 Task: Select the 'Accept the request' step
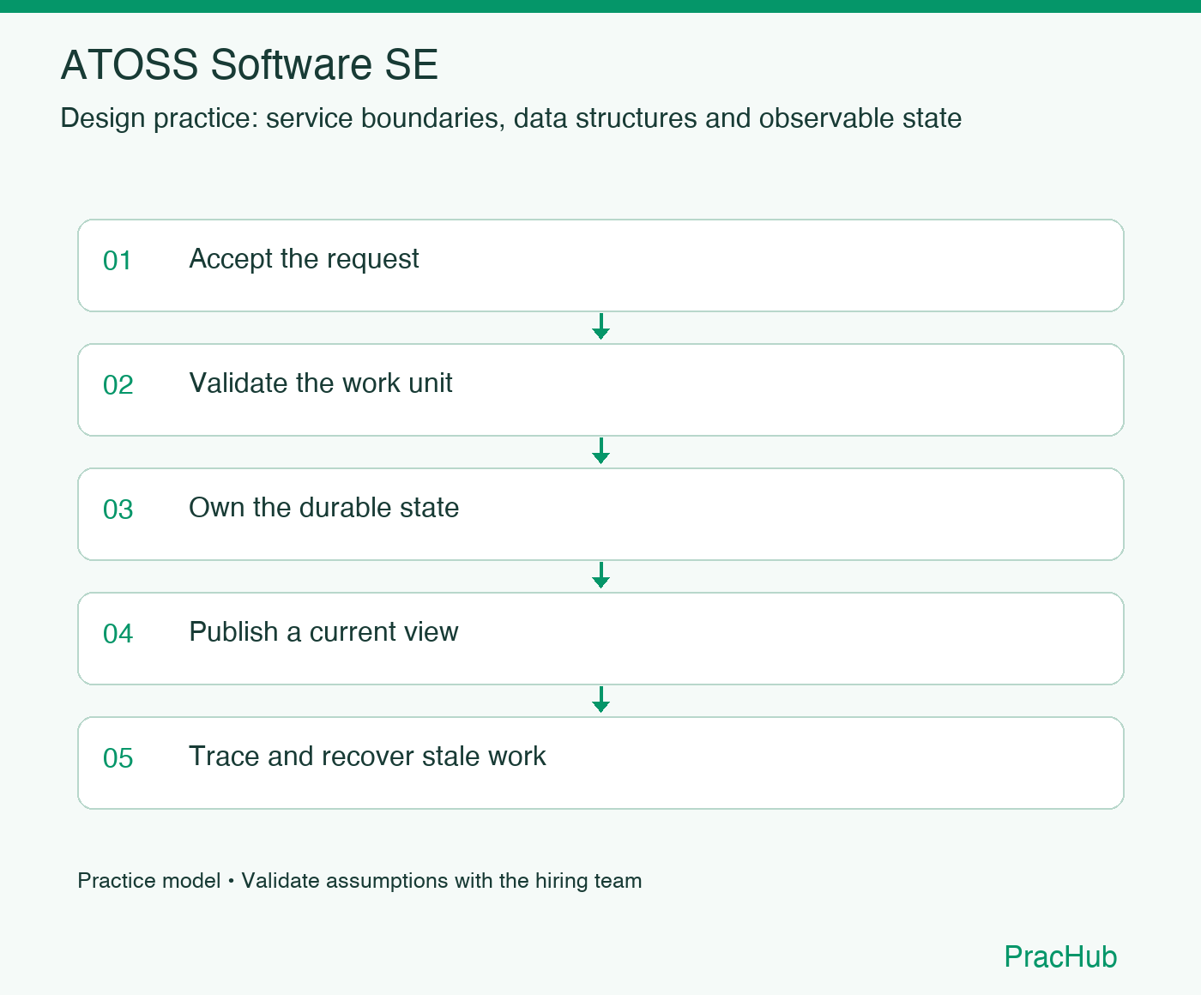[x=600, y=266]
